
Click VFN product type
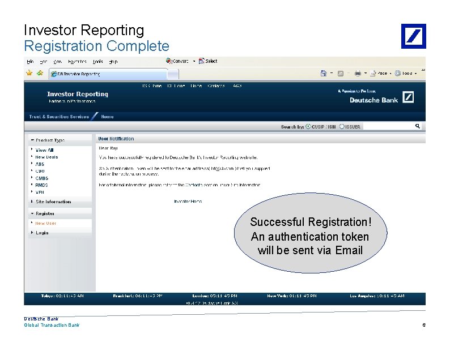pos(40,192)
